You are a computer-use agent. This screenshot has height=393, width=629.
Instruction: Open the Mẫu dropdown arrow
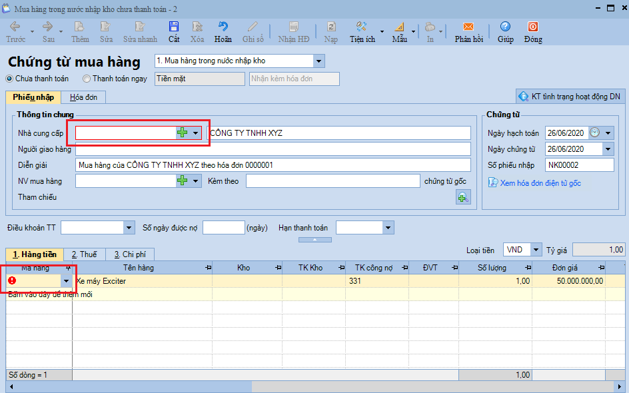tap(413, 31)
